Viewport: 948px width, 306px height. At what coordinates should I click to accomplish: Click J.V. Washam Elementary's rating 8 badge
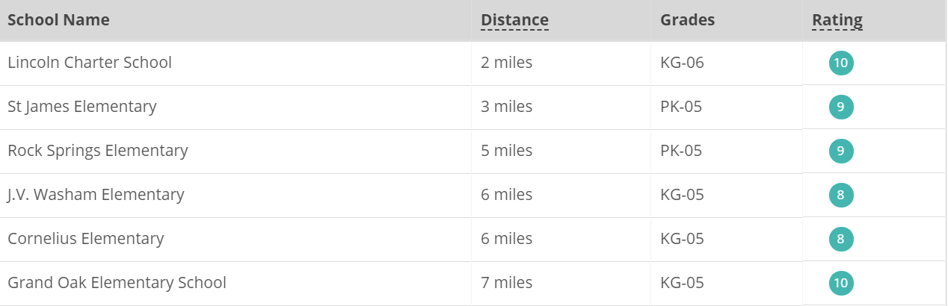841,196
